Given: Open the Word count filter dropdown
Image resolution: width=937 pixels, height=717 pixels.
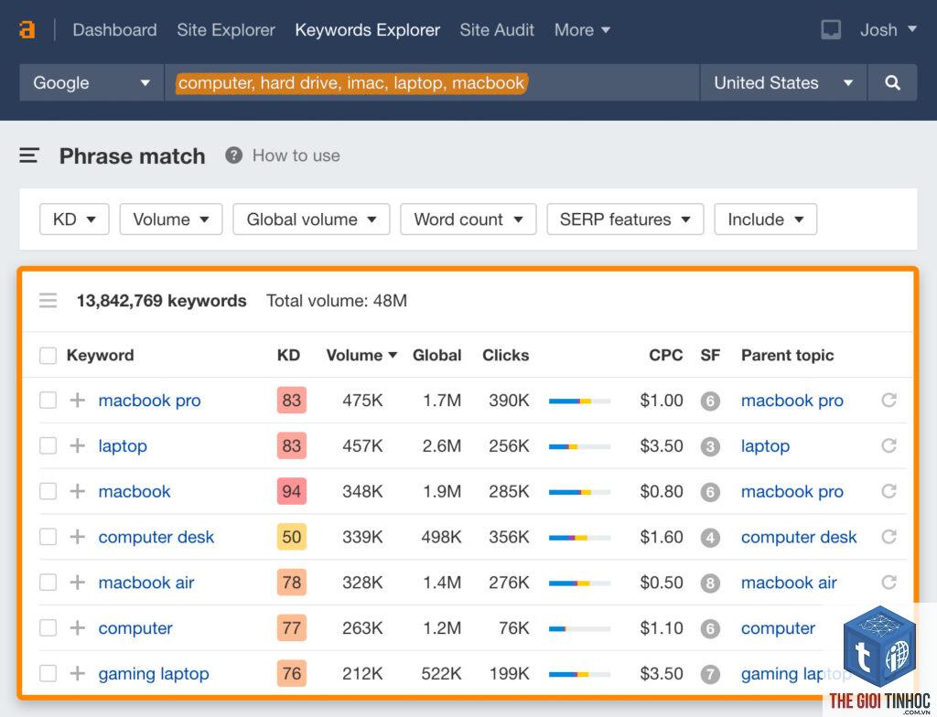Looking at the screenshot, I should point(468,219).
